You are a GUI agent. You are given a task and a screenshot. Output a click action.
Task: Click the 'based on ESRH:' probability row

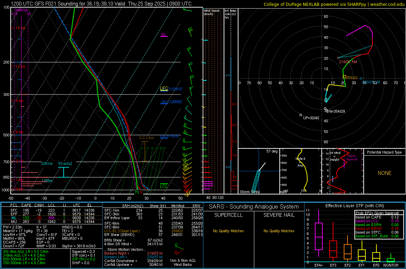tap(377, 225)
